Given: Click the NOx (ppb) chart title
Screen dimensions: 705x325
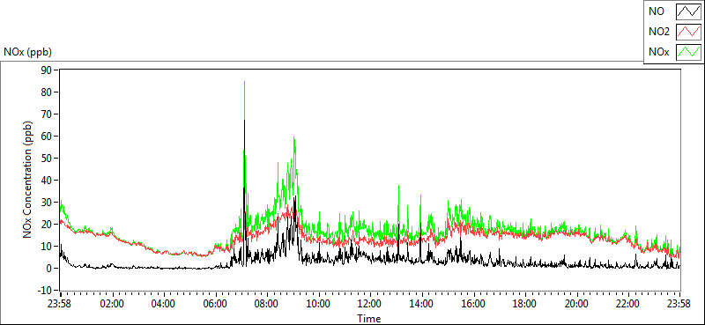Looking at the screenshot, I should (x=28, y=52).
